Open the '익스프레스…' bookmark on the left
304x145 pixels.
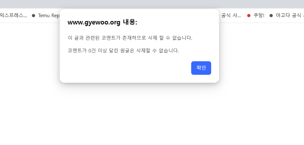click(13, 16)
